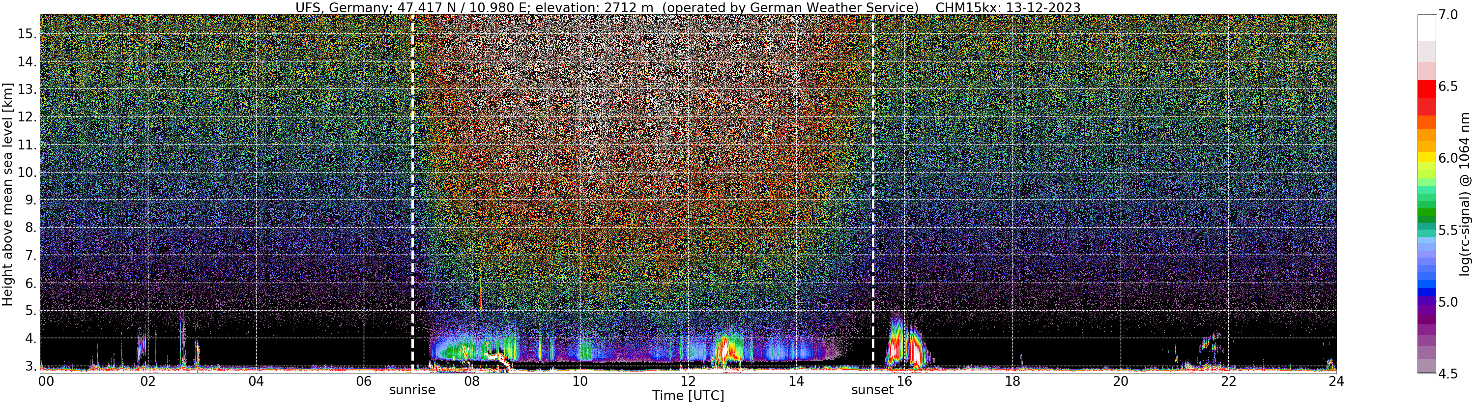Click the time axis tick label '06'
This screenshot has height=405, width=1475.
pos(364,381)
